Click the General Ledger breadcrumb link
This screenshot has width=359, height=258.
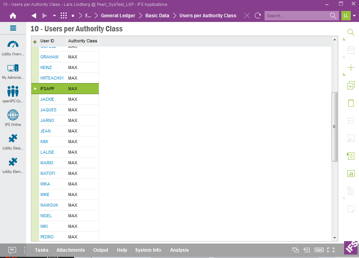[118, 16]
